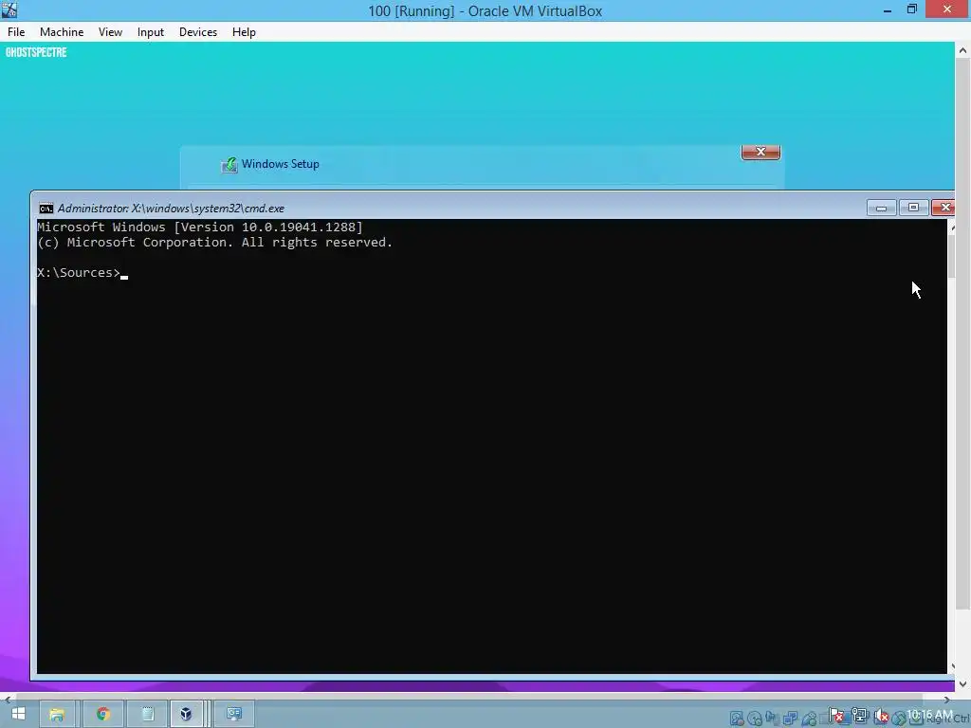Open the VirtualBox Help menu
The height and width of the screenshot is (728, 971).
pos(244,32)
